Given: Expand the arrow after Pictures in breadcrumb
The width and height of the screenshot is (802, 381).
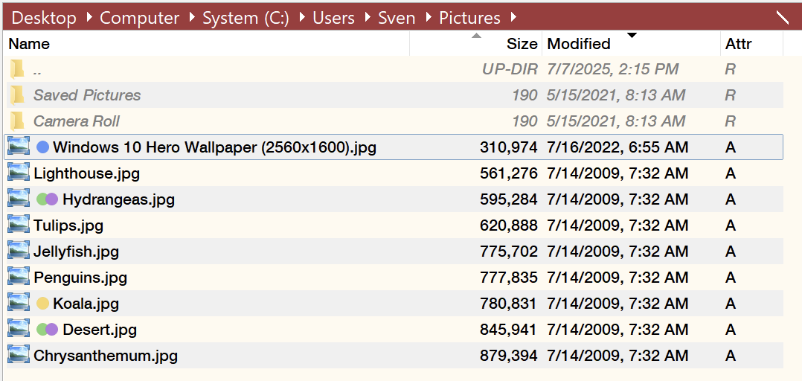Looking at the screenshot, I should [x=513, y=18].
